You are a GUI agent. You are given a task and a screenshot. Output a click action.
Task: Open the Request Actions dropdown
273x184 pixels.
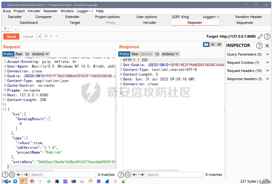point(40,54)
